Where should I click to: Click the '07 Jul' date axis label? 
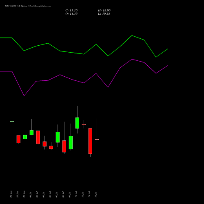pyautogui.click(x=57, y=194)
